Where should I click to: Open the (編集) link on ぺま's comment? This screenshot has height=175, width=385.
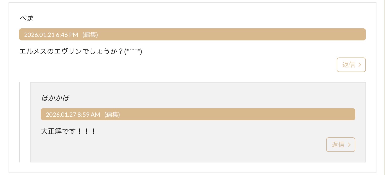pos(90,35)
